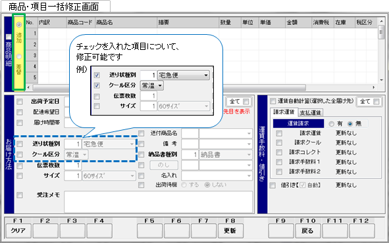Toggle 全て checkbox in 運賃手数料 panel
The height and width of the screenshot is (243, 389).
tap(376, 101)
